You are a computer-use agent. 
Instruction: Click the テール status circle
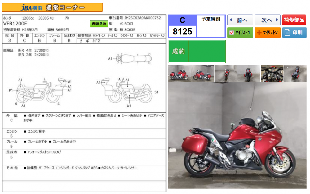coord(116,35)
